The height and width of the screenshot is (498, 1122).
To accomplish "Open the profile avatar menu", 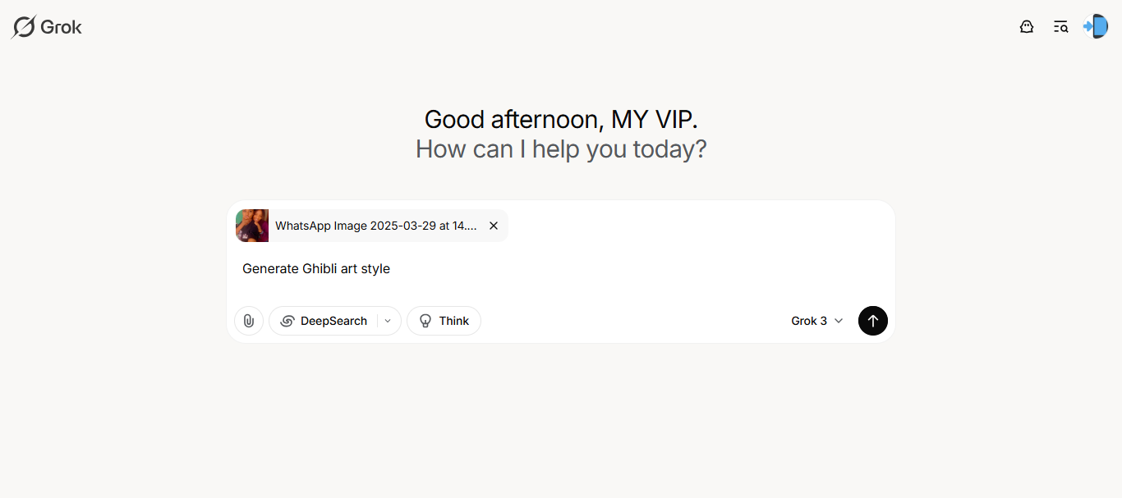I will point(1096,26).
